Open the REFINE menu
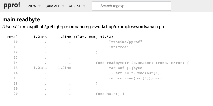This screenshot has width=213, height=106. 77,6
